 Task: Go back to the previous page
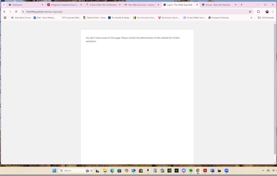[5, 12]
